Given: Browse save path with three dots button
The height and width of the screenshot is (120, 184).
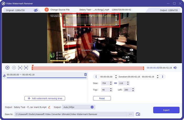Looking at the screenshot, I should [130, 114].
